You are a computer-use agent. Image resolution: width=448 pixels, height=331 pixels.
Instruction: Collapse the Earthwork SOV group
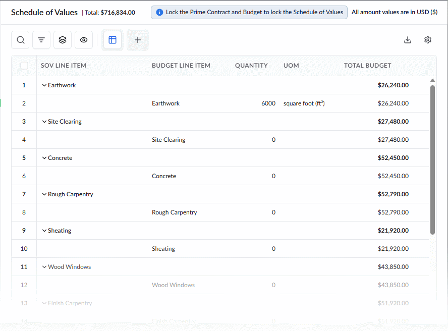[x=44, y=85]
